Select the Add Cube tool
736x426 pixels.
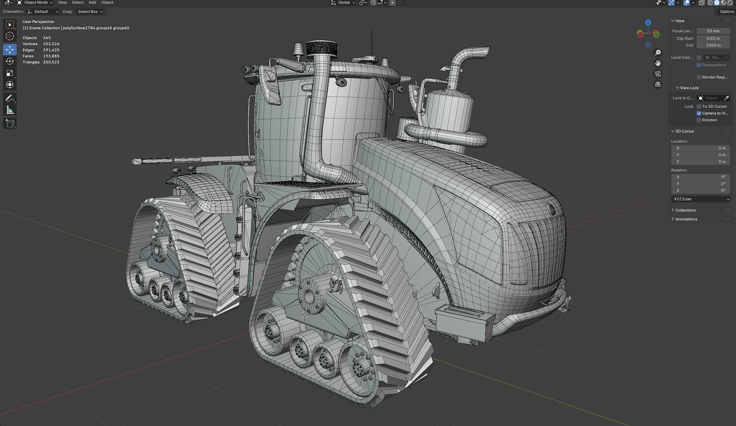coord(10,123)
